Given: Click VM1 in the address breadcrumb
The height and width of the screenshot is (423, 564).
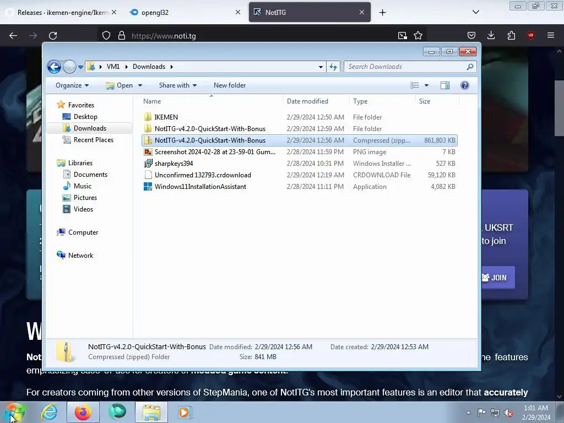Looking at the screenshot, I should 113,67.
